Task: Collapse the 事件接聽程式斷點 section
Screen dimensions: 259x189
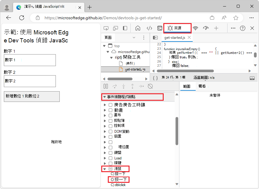Action: point(105,97)
